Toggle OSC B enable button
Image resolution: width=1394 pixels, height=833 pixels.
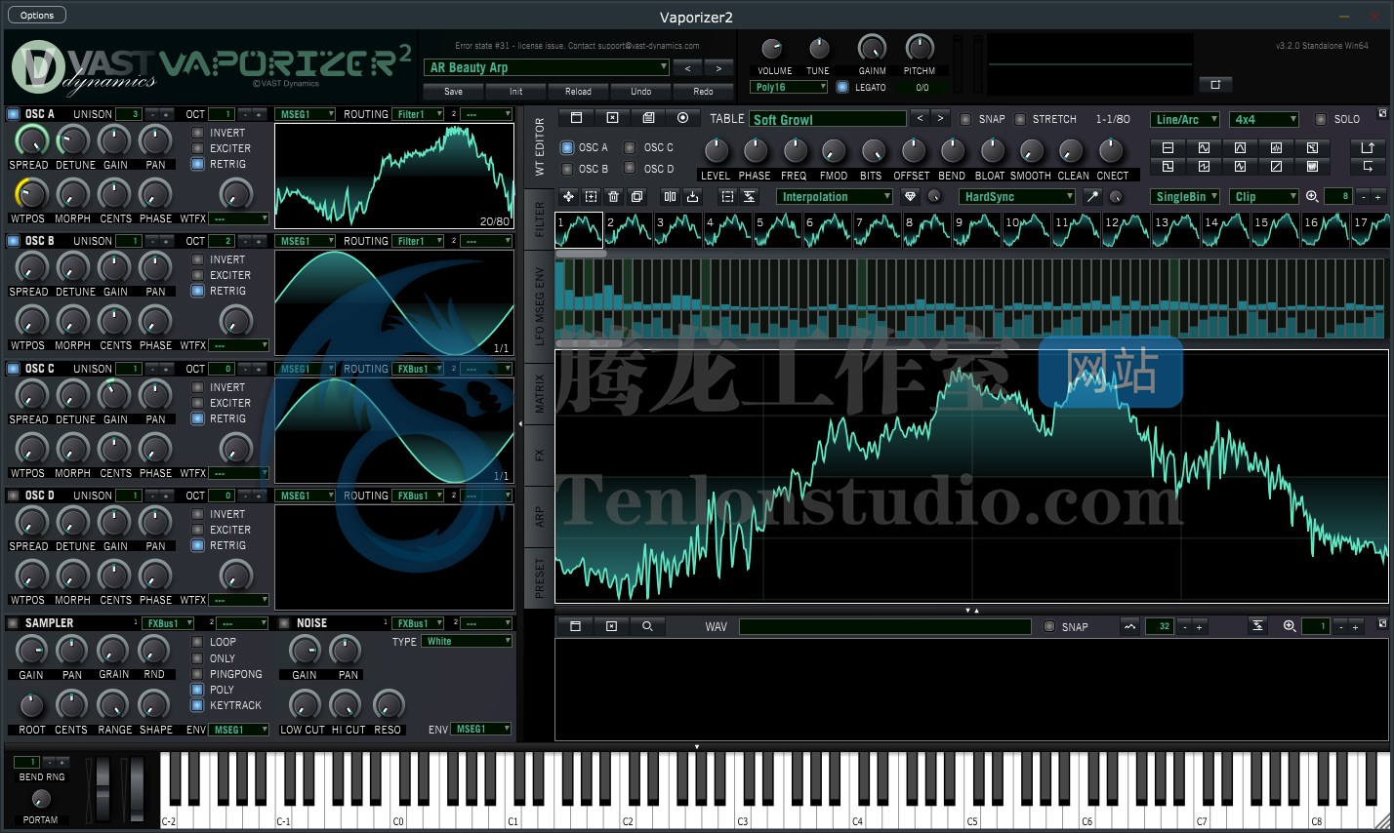click(14, 241)
